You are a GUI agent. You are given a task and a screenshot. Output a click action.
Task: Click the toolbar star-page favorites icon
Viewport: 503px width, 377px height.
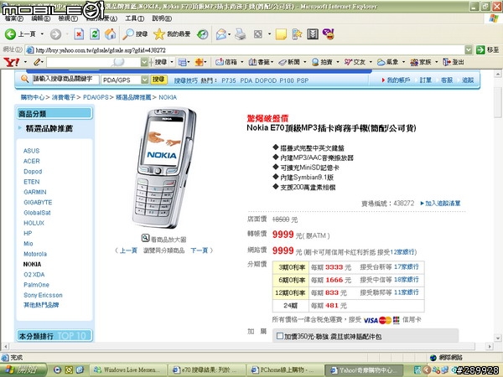[x=297, y=34]
